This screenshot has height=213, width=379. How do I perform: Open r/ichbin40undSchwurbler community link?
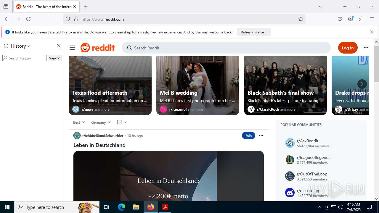coord(102,135)
